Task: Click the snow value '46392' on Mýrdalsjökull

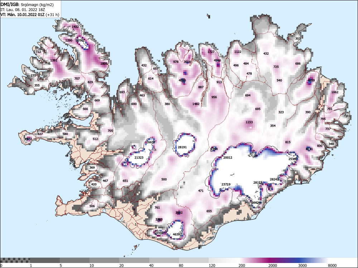Action: [x=177, y=234]
